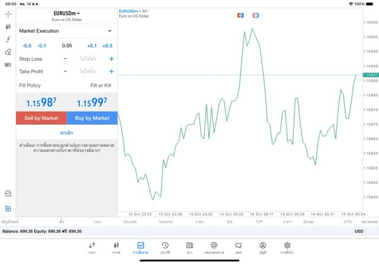Tap the chart trade magnifier icon in sidebar
The width and height of the screenshot is (379, 264).
coord(8,194)
